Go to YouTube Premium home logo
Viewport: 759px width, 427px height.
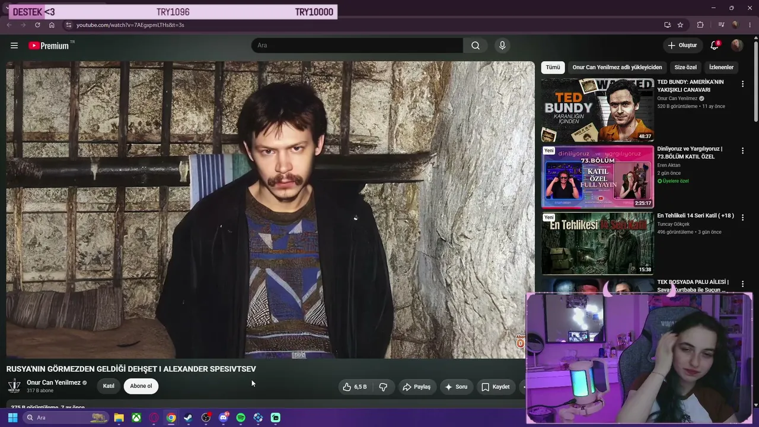click(x=49, y=46)
